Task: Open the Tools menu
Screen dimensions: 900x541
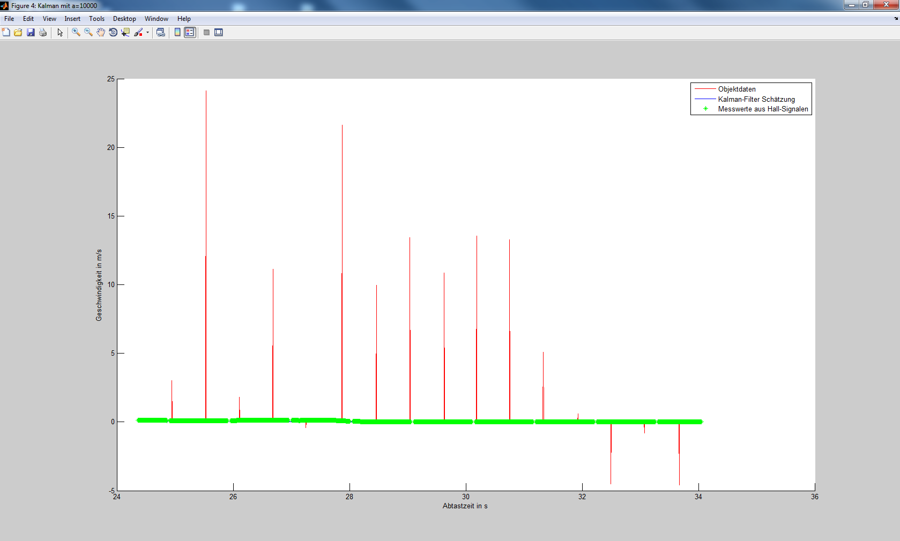Action: tap(96, 19)
